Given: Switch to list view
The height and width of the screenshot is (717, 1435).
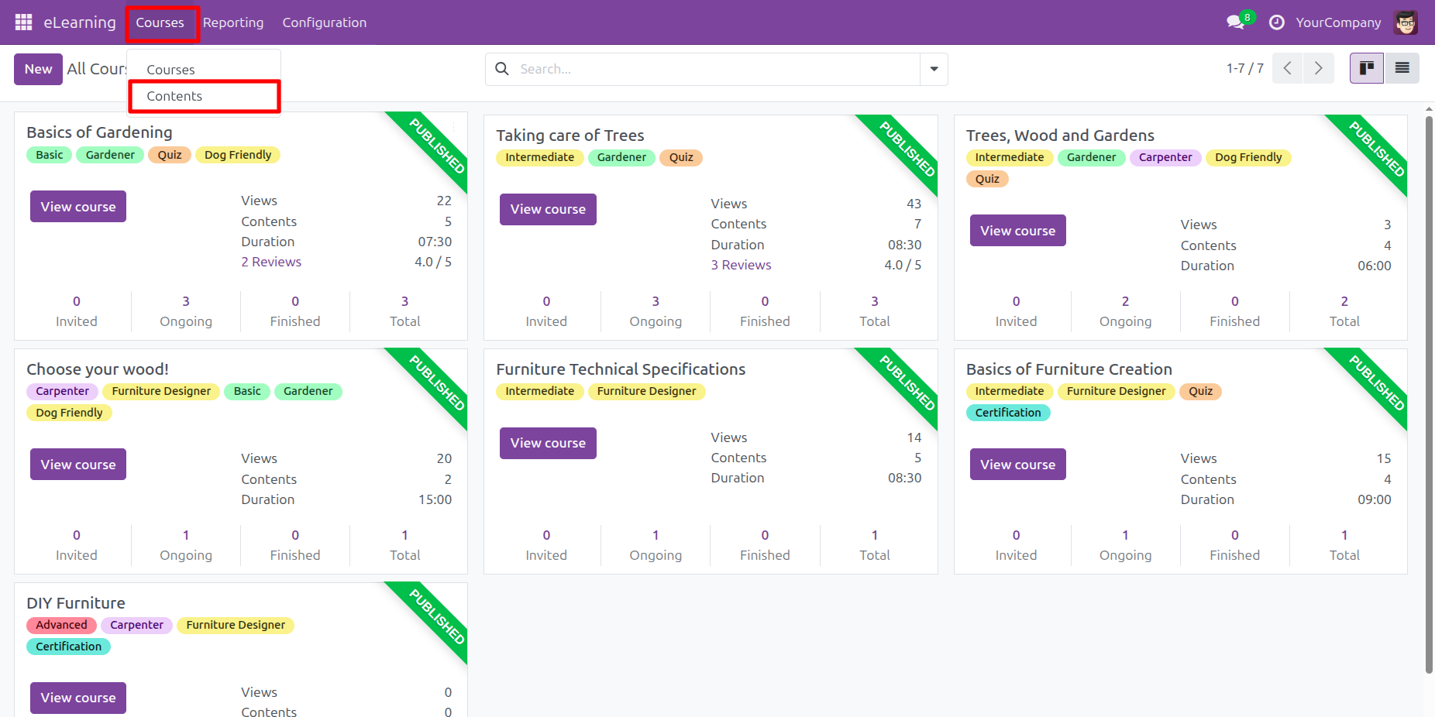Looking at the screenshot, I should [x=1402, y=68].
